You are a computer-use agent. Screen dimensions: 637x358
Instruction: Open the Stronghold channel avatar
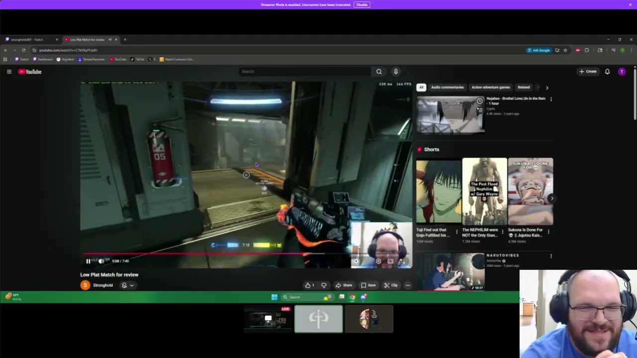pyautogui.click(x=85, y=285)
